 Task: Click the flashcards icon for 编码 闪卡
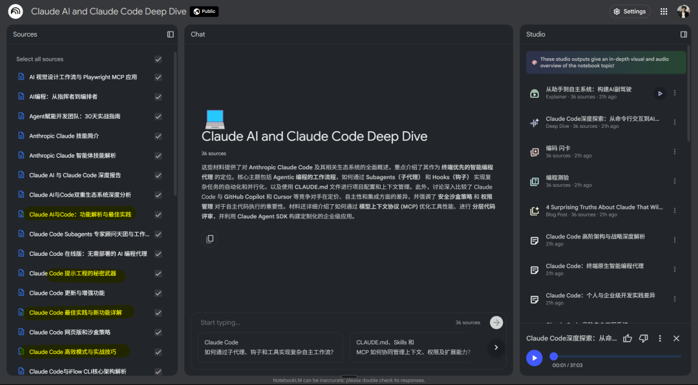pyautogui.click(x=534, y=152)
